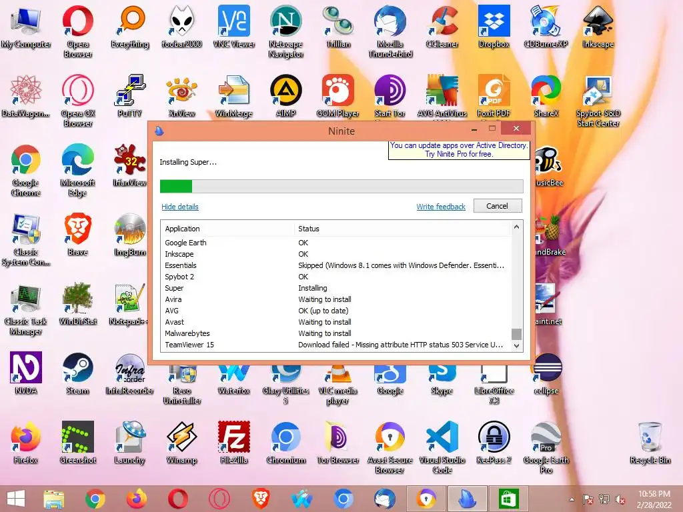The image size is (683, 512).
Task: Select the KeePass 2 desktop icon
Action: 494,443
